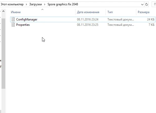Click the Properties text file icon

[13, 25]
